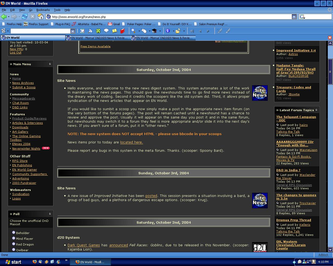Collapse the Poll panel
The image size is (333, 266).
point(50,214)
